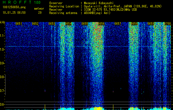Screen dimensions: 173x110
Task: Click the 0653 time marker
Action: coord(52,24)
